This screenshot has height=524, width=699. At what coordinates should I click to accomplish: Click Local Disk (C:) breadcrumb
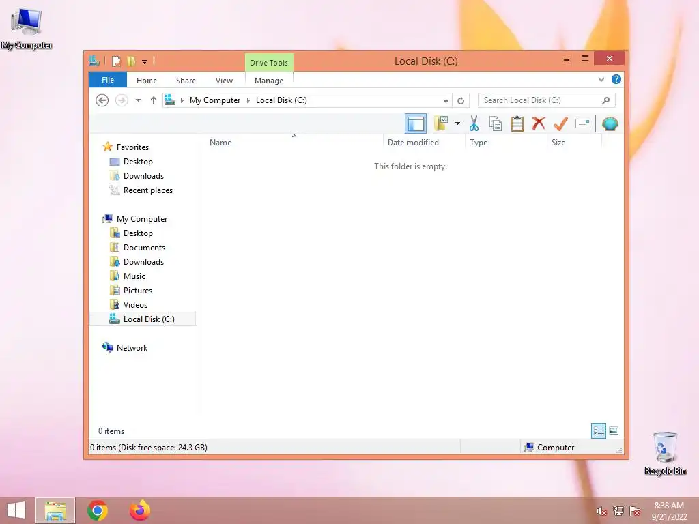pos(281,100)
